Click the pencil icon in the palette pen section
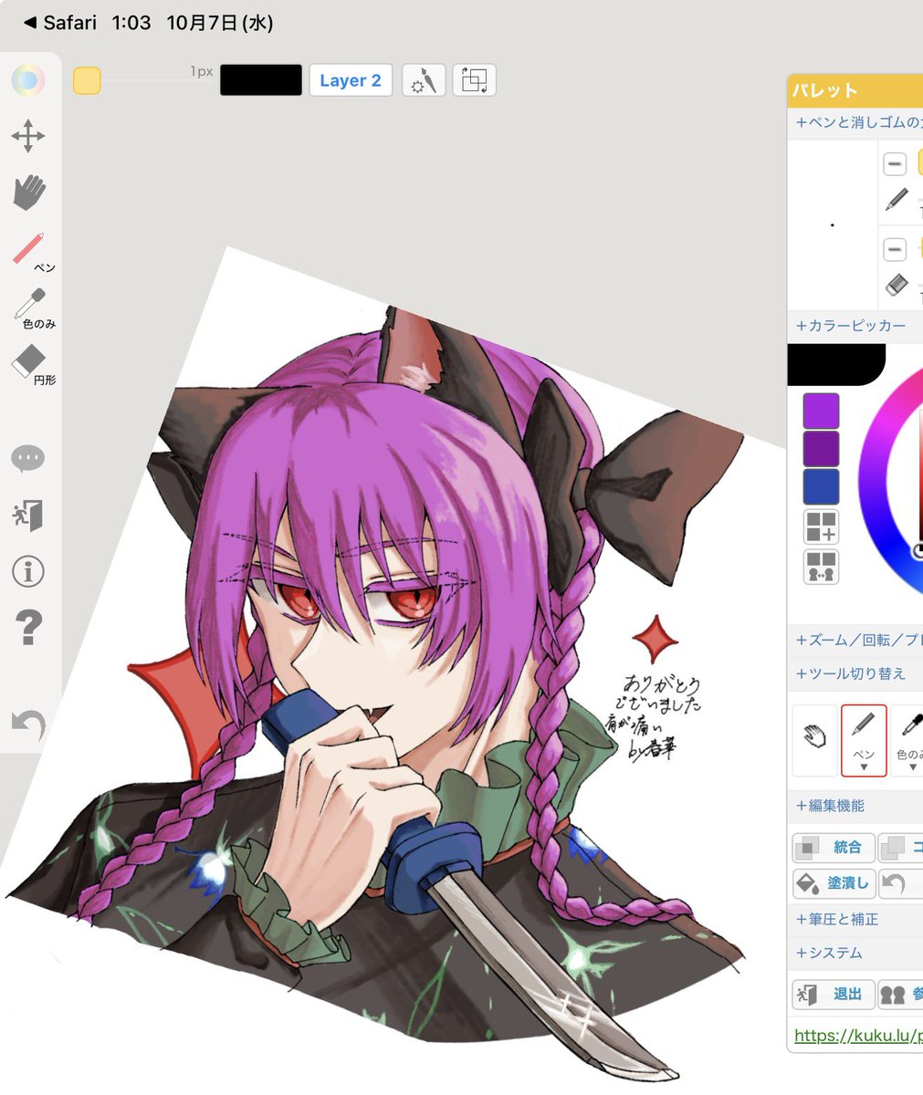Viewport: 923px width, 1095px height. [897, 199]
